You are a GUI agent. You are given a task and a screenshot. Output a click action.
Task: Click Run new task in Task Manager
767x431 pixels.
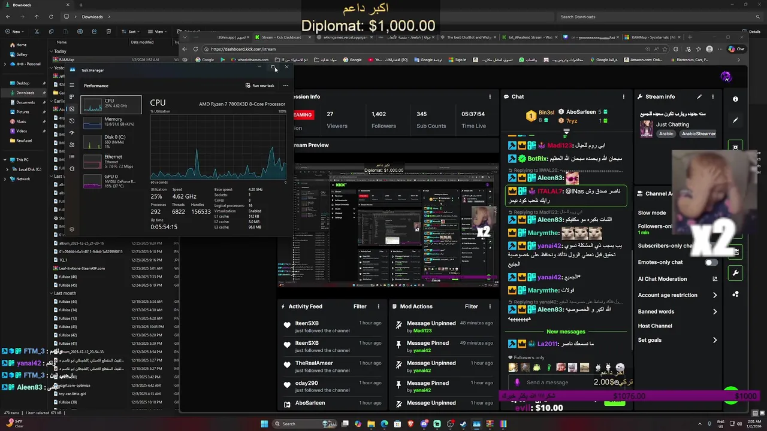point(260,86)
